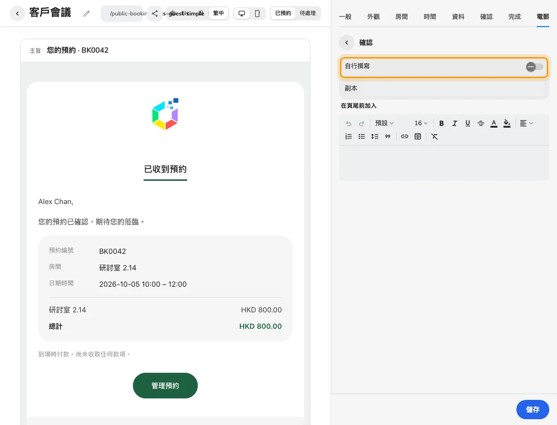The width and height of the screenshot is (557, 425).
Task: Show the 已預約 email preview
Action: [x=283, y=14]
